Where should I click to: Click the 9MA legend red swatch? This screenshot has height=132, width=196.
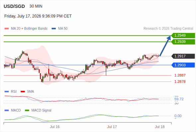[23, 92]
